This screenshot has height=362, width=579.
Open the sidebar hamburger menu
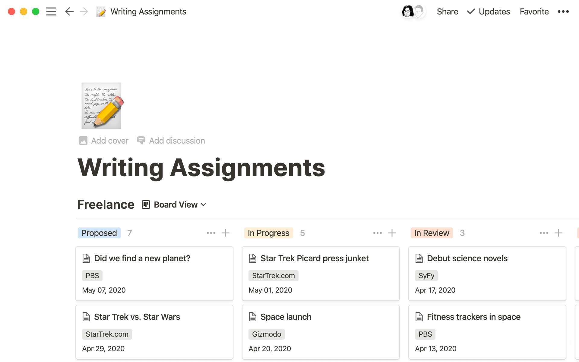pyautogui.click(x=51, y=11)
